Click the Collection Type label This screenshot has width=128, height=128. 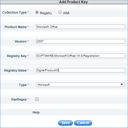tap(14, 12)
